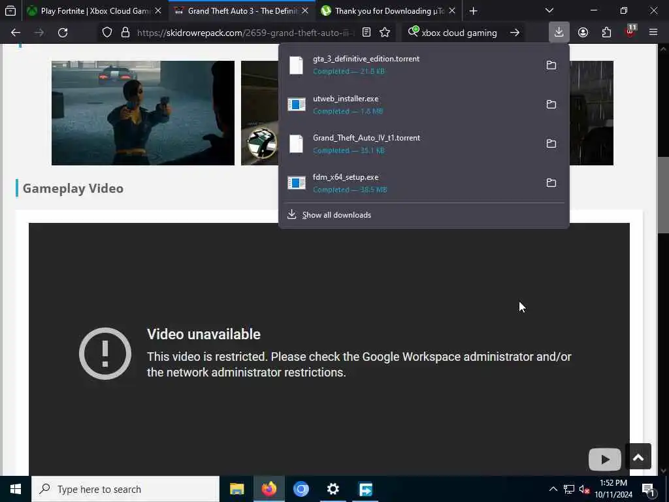Toggle reader view icon in address bar
Image resolution: width=669 pixels, height=502 pixels.
366,33
